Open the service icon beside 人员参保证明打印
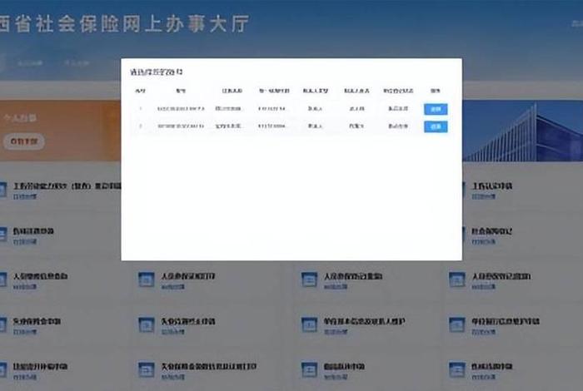This screenshot has height=391, width=583. [146, 280]
